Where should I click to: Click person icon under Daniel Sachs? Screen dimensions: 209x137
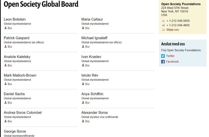(x=5, y=102)
